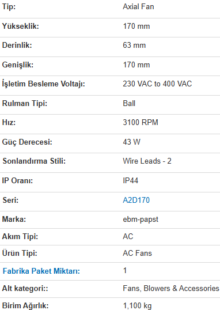Click the İşletim Besleme Voltajı label
The image size is (220, 310).
[x=44, y=84]
